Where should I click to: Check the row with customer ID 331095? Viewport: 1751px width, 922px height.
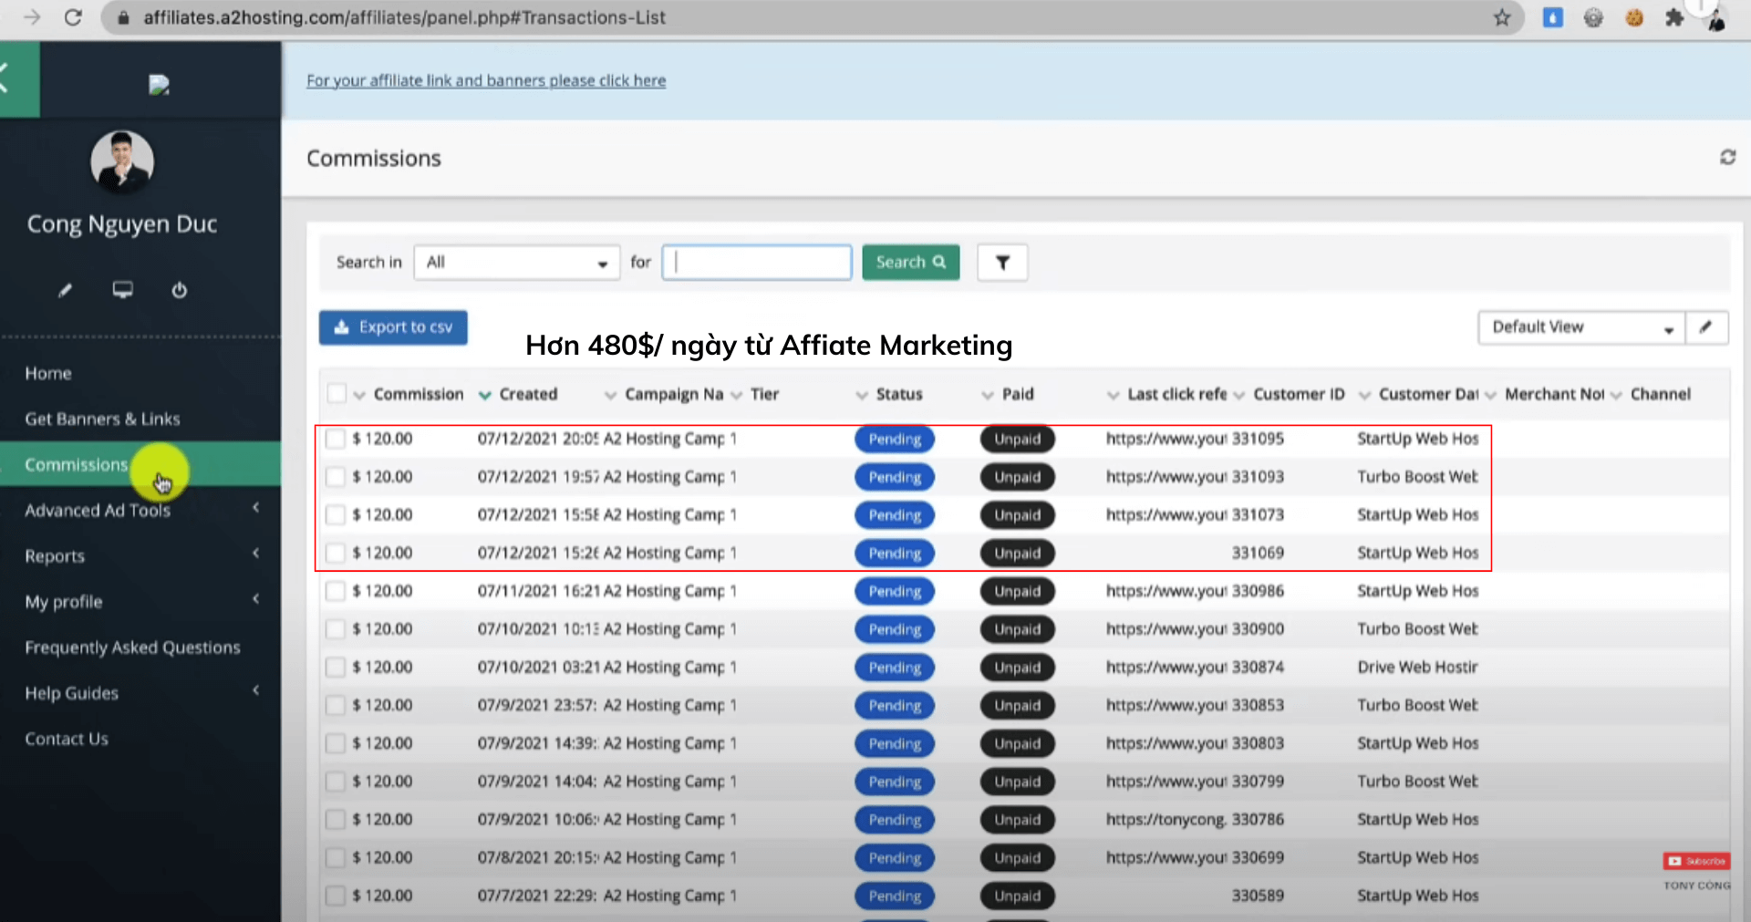tap(336, 439)
